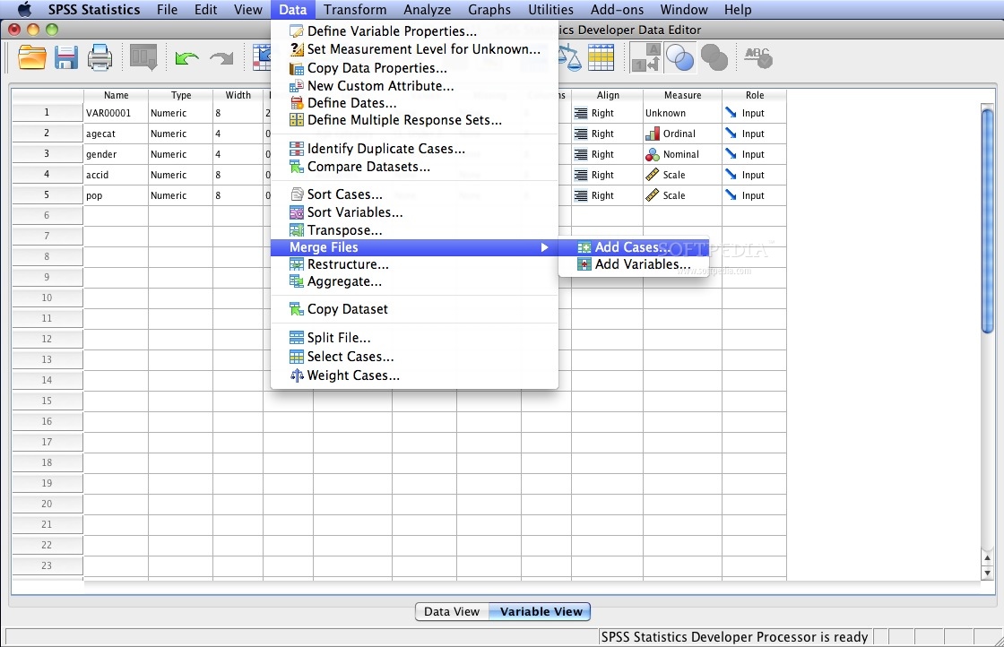
Task: Expand the Merge Files submenu arrow
Action: click(x=544, y=247)
